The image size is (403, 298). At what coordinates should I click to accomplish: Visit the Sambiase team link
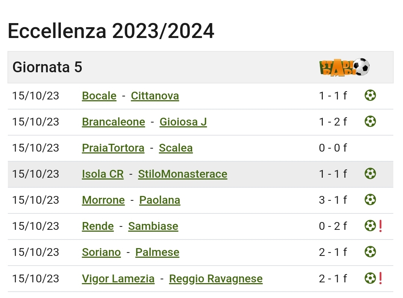point(153,226)
